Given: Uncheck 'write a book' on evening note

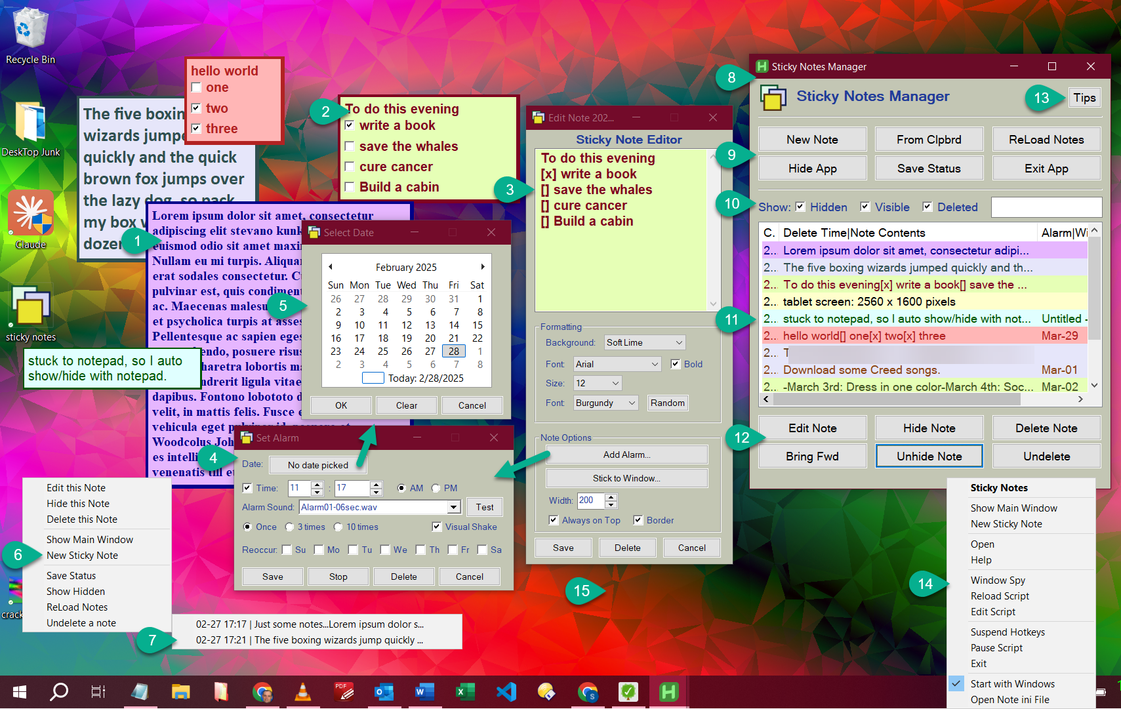Looking at the screenshot, I should 350,125.
